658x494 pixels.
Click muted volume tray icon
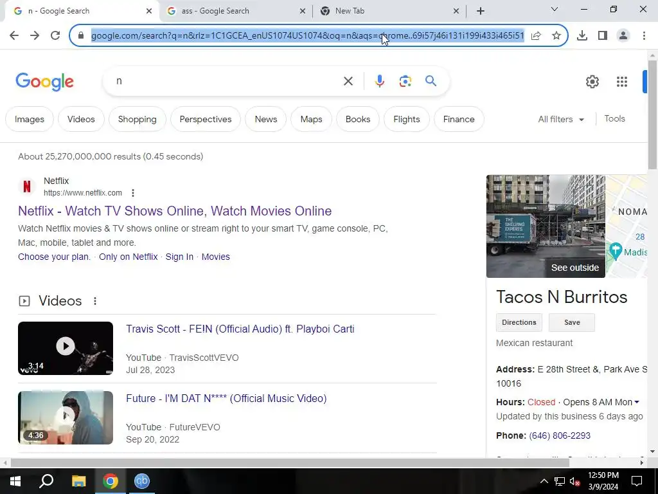[574, 481]
